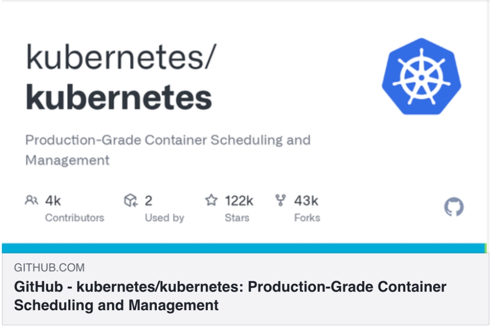Click the Stars label text

click(237, 218)
